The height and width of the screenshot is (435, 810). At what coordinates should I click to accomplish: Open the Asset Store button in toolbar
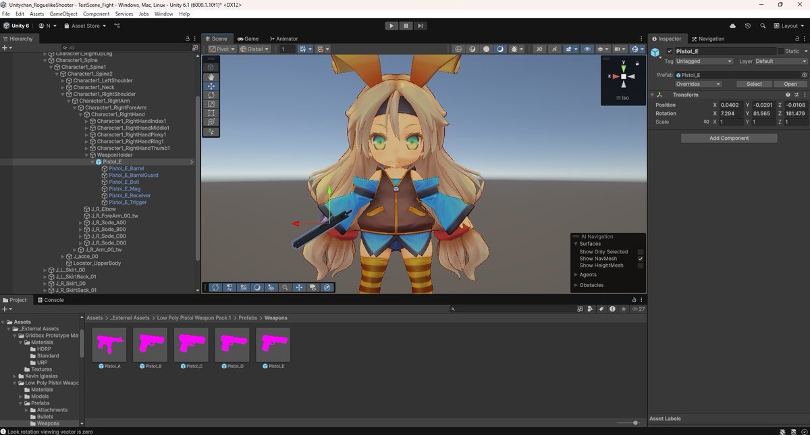[85, 26]
